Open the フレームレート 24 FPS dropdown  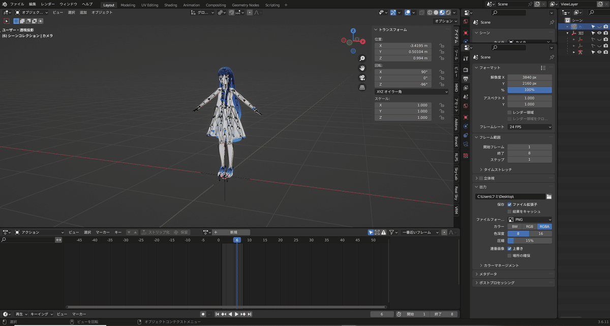[530, 127]
